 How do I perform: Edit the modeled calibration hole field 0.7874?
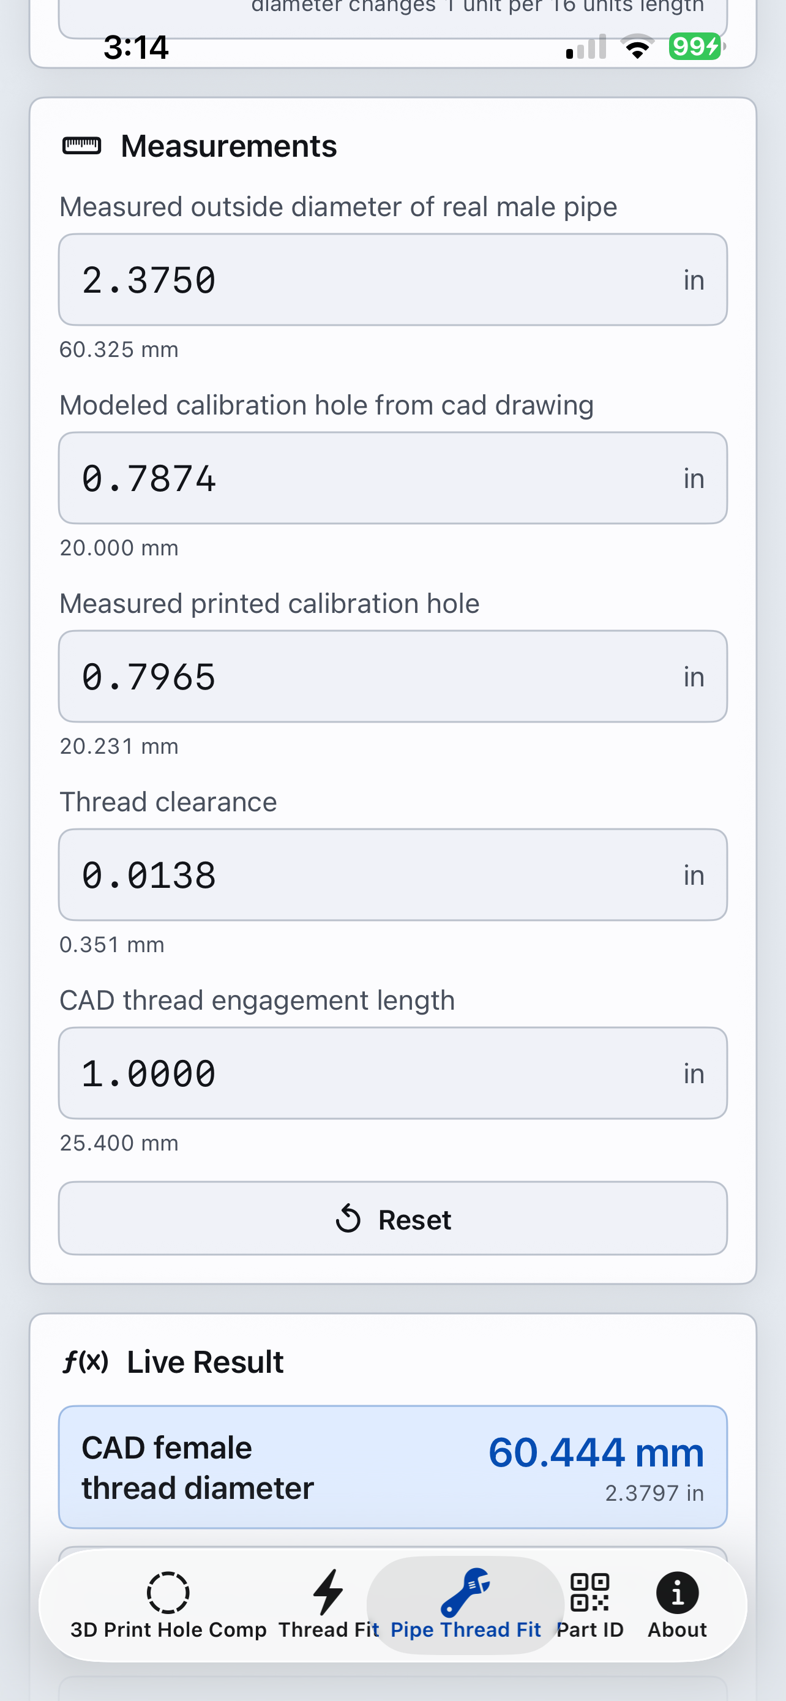click(x=392, y=478)
